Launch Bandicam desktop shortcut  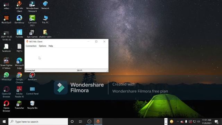pos(32,76)
